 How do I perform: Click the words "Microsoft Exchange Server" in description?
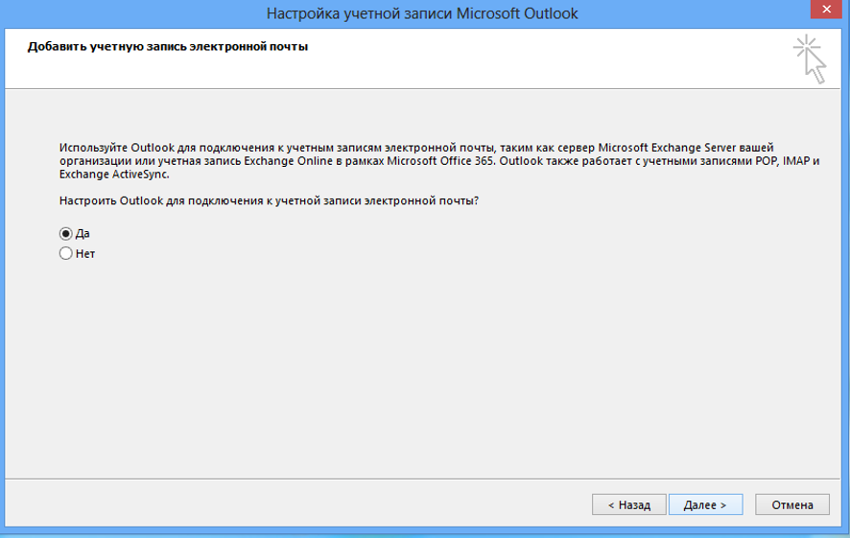(x=670, y=148)
